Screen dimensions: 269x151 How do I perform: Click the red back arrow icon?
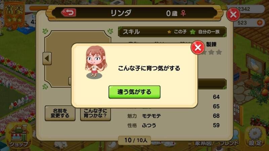coord(69,13)
